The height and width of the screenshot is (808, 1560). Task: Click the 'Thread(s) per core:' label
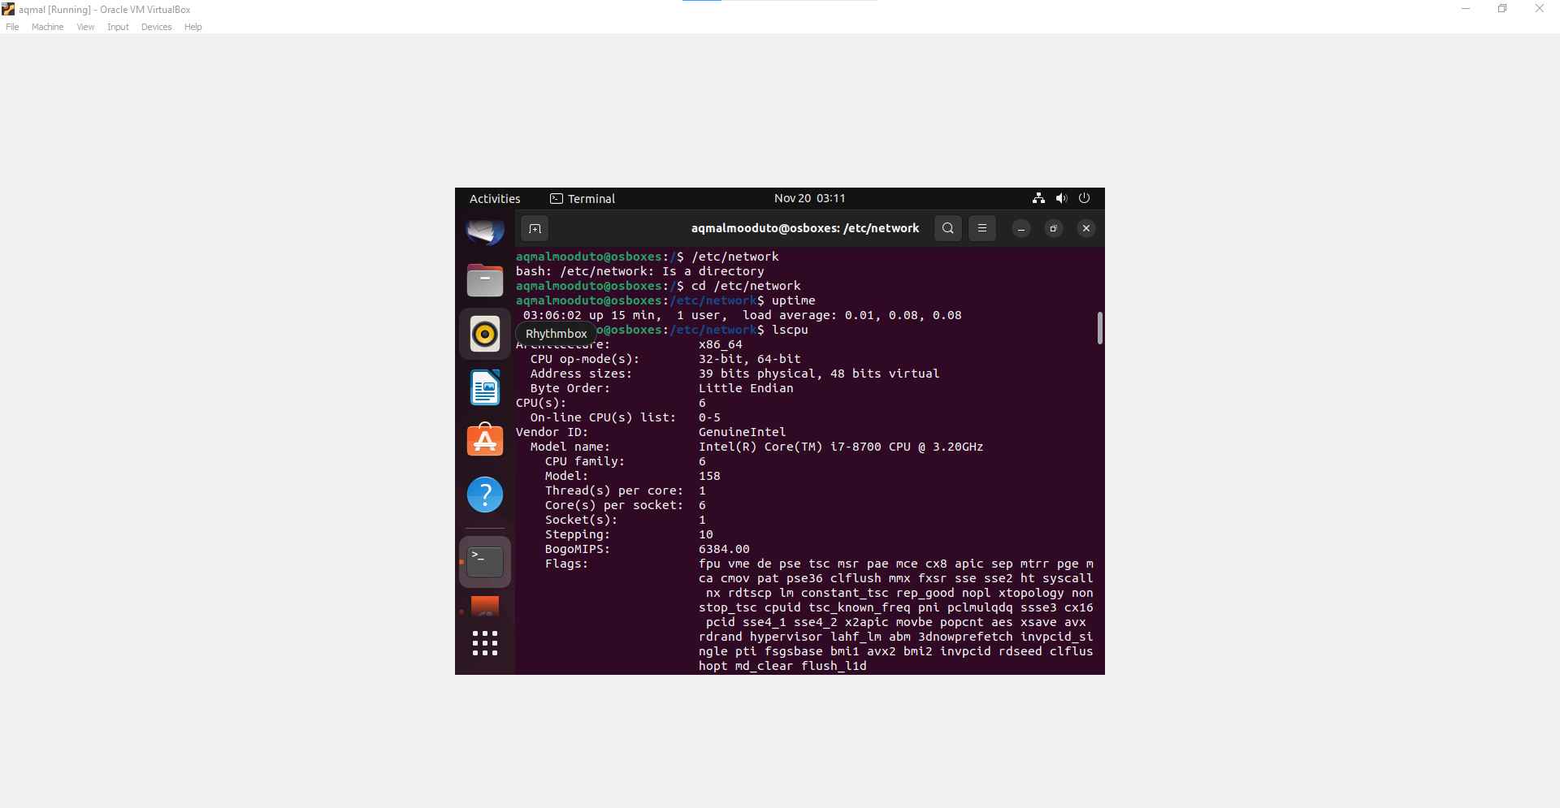613,490
